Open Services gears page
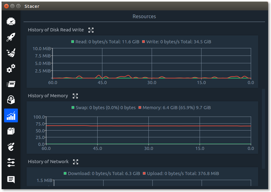 [x=11, y=68]
